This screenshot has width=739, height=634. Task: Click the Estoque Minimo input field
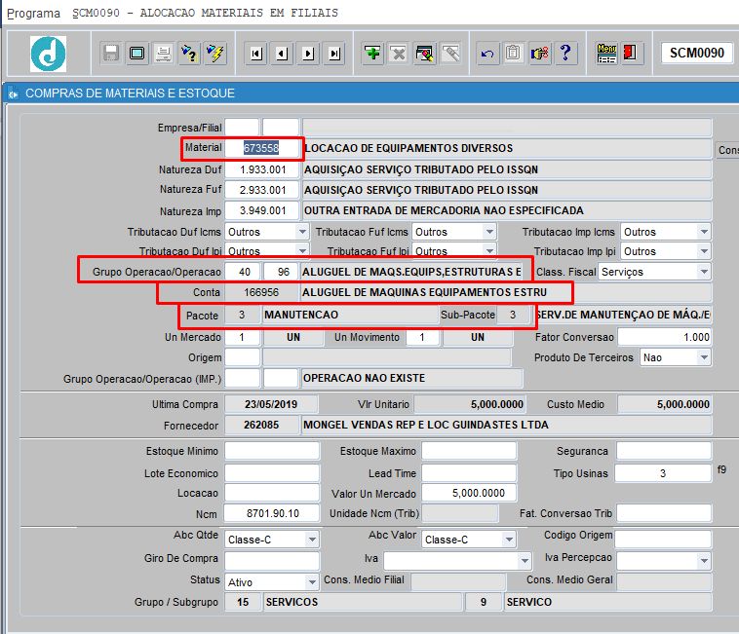pos(272,451)
